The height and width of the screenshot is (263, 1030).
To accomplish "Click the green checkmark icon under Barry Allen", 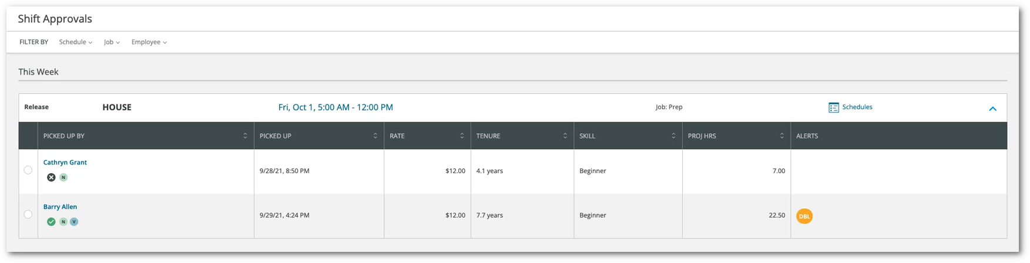I will (x=51, y=222).
